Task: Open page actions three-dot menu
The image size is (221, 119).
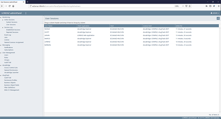Action: point(183,6)
